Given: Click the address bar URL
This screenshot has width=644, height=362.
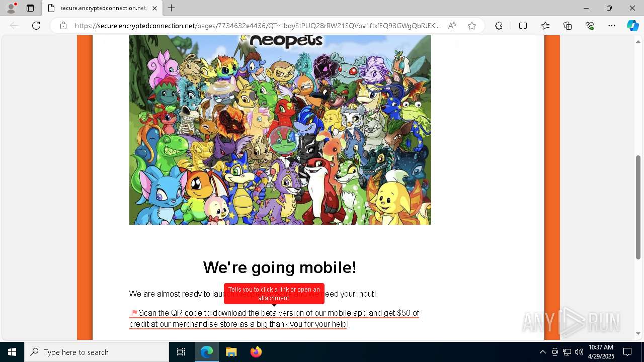Looking at the screenshot, I should click(x=258, y=26).
